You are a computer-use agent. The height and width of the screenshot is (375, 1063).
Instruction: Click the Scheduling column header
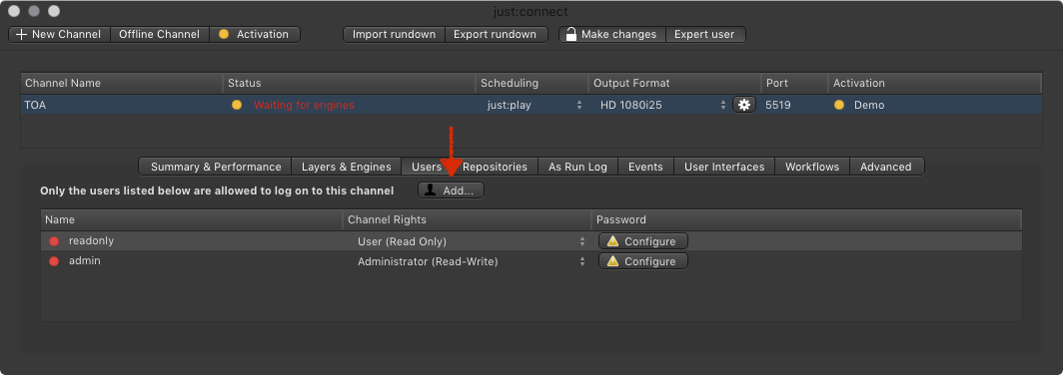click(531, 83)
